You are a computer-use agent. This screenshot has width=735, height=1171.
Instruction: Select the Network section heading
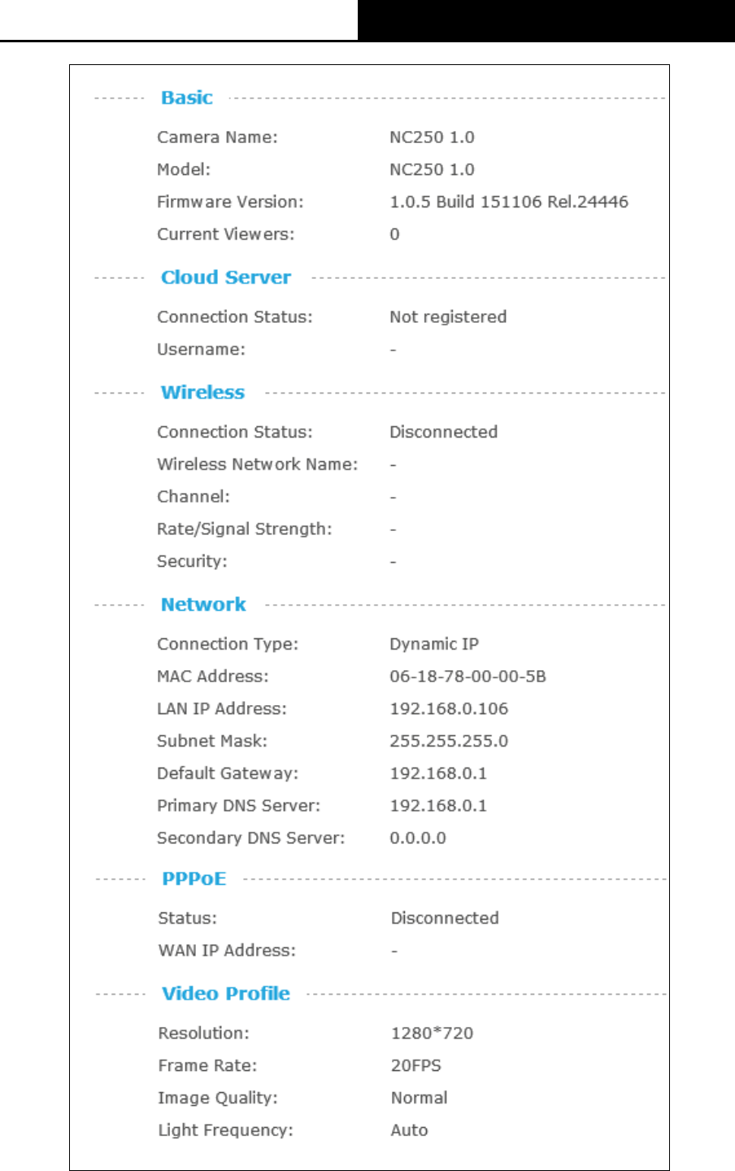click(x=203, y=604)
